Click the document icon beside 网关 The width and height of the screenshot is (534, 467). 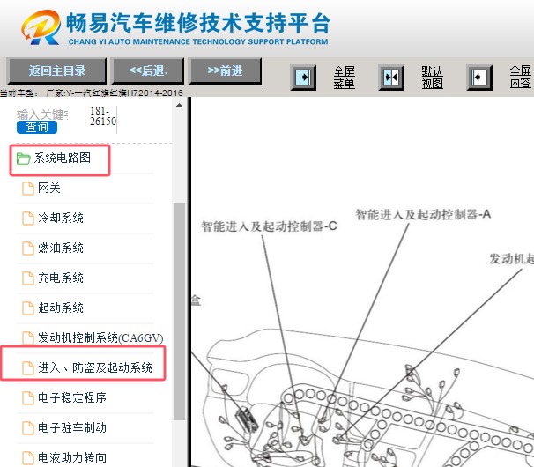28,189
